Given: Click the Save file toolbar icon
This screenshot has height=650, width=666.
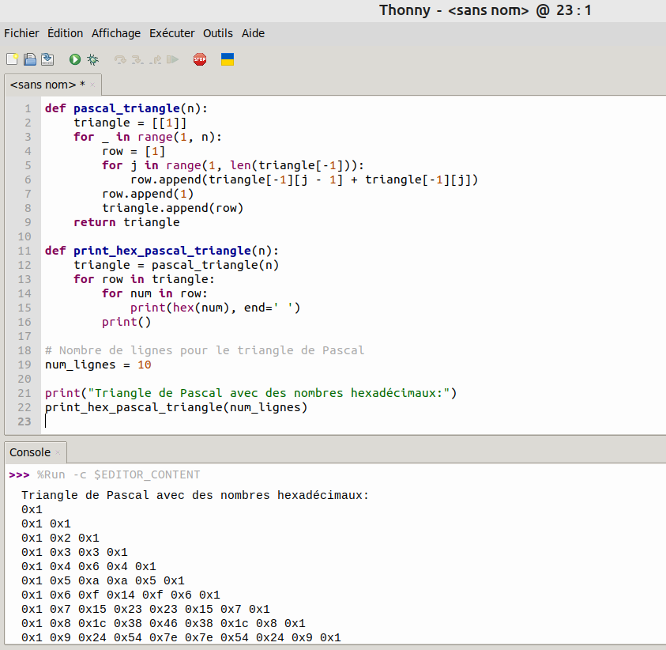Looking at the screenshot, I should (47, 59).
